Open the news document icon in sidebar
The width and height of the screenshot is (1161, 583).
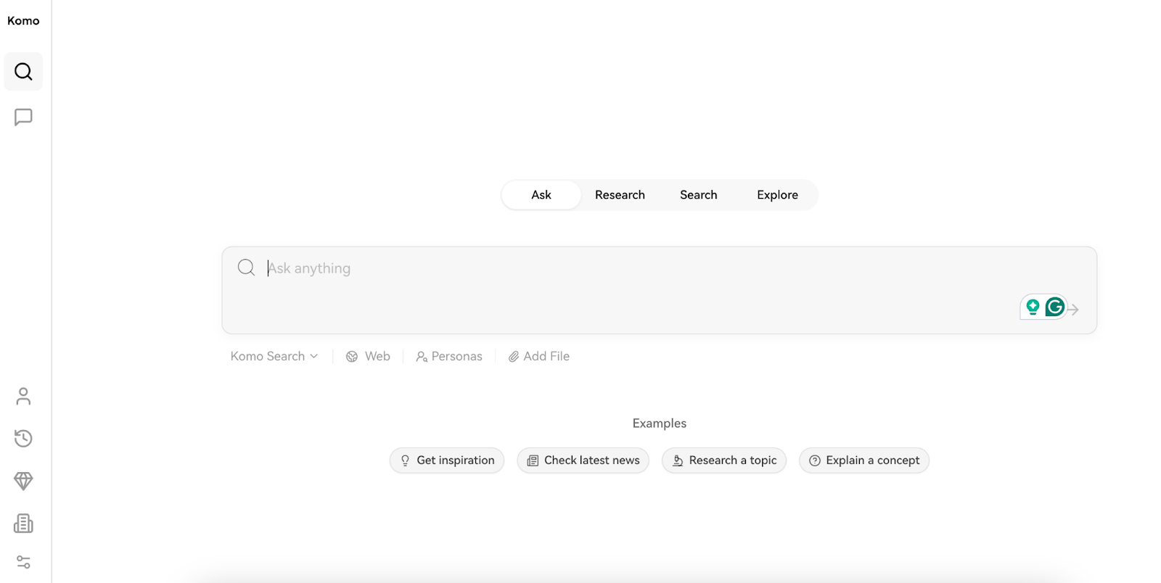tap(23, 523)
